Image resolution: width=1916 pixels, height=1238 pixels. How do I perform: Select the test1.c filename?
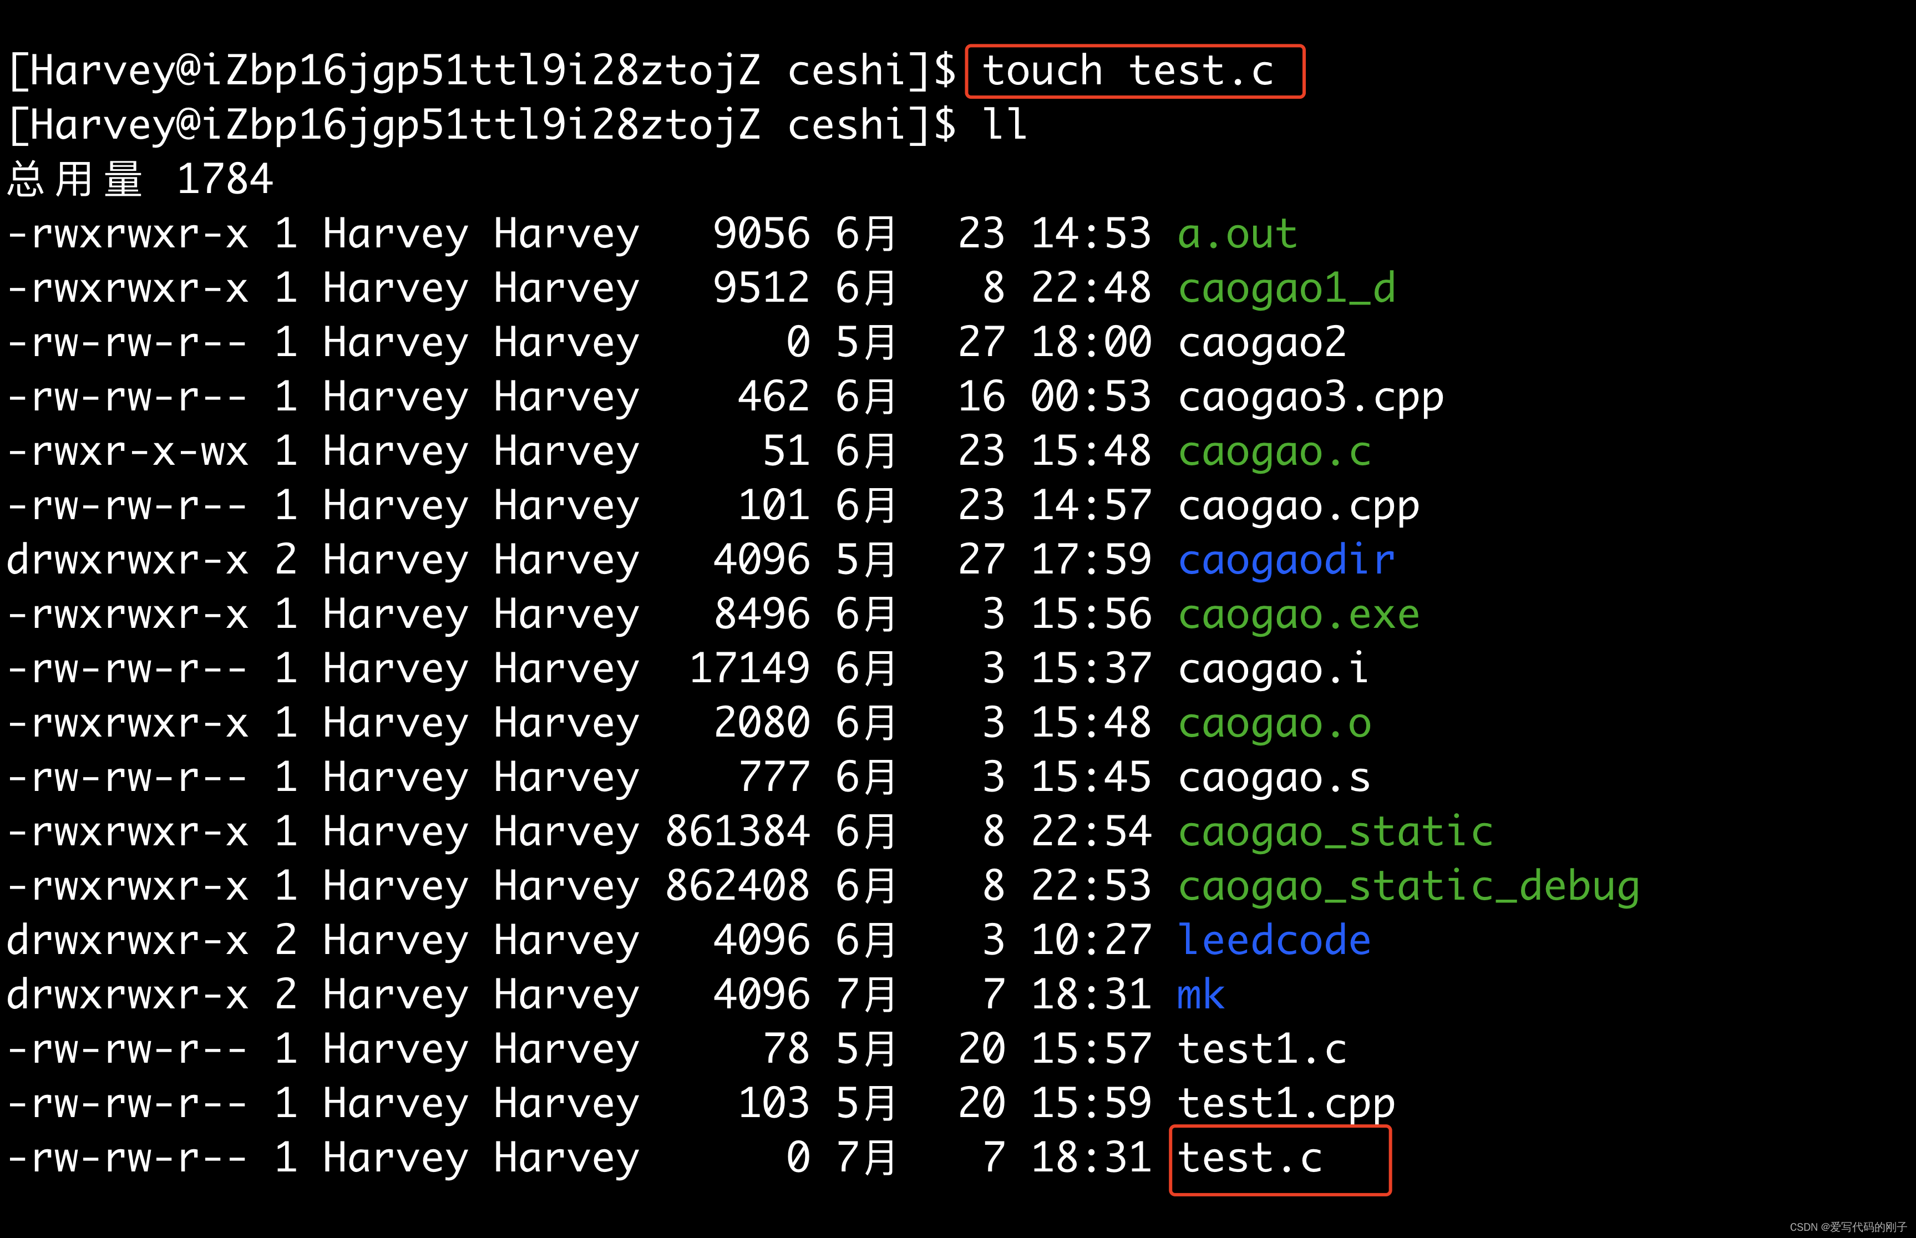point(1261,1049)
